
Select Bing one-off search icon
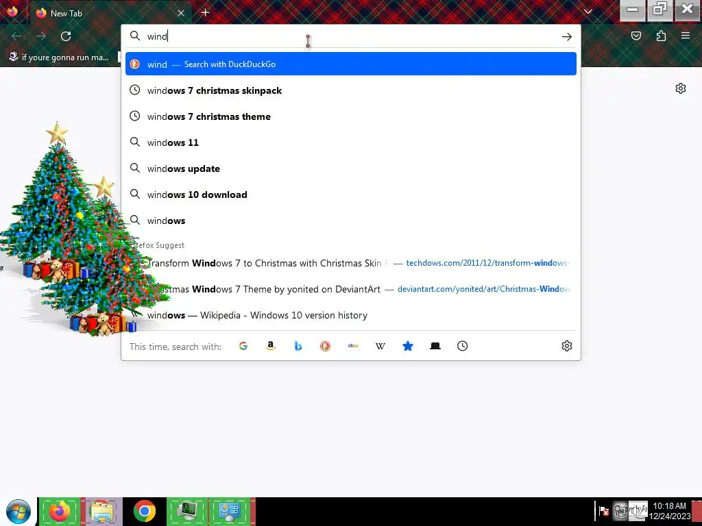[x=298, y=346]
